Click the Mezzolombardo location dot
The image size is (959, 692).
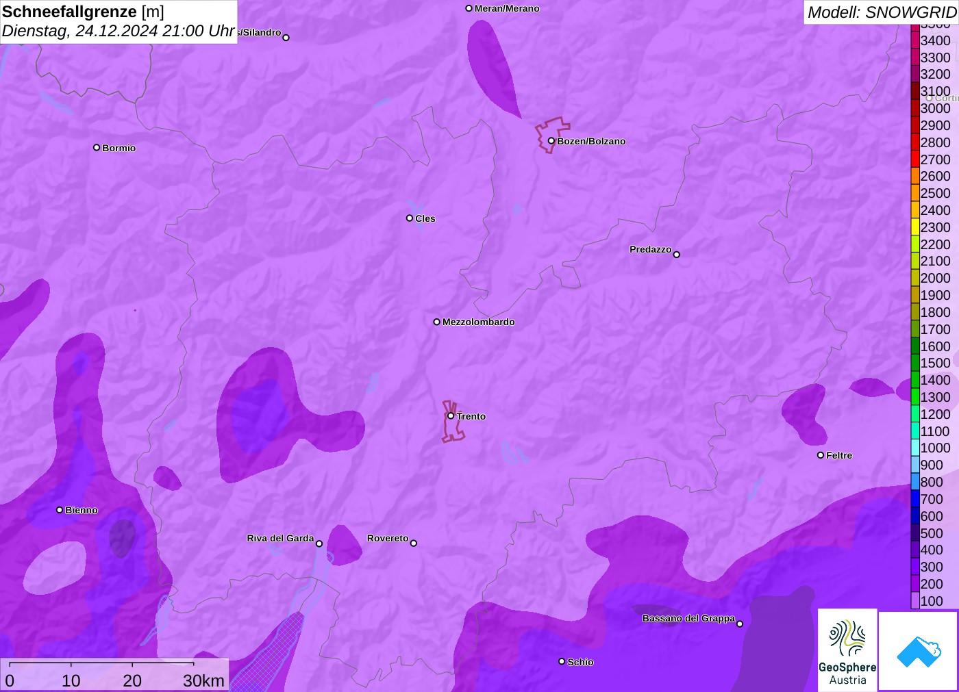pyautogui.click(x=437, y=322)
